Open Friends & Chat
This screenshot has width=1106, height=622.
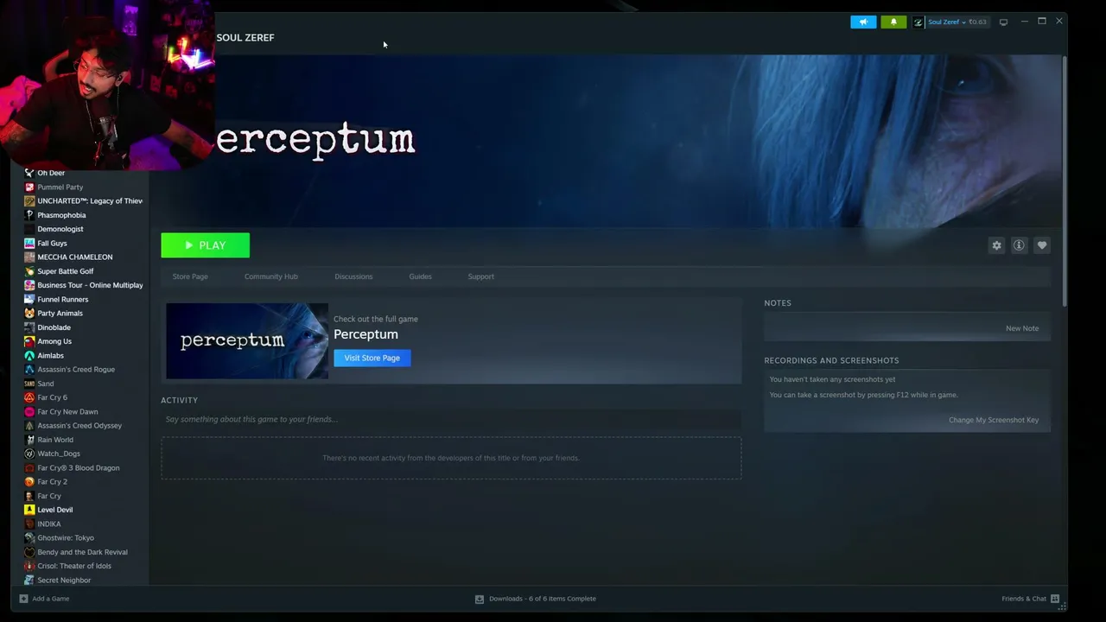tap(1024, 599)
